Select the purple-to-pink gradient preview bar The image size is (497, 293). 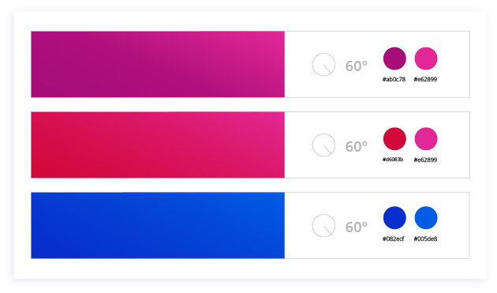[158, 64]
